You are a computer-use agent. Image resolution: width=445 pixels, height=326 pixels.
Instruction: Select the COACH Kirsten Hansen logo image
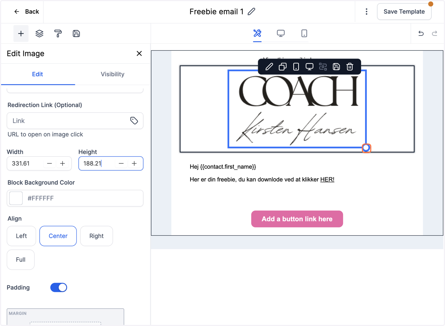click(297, 109)
